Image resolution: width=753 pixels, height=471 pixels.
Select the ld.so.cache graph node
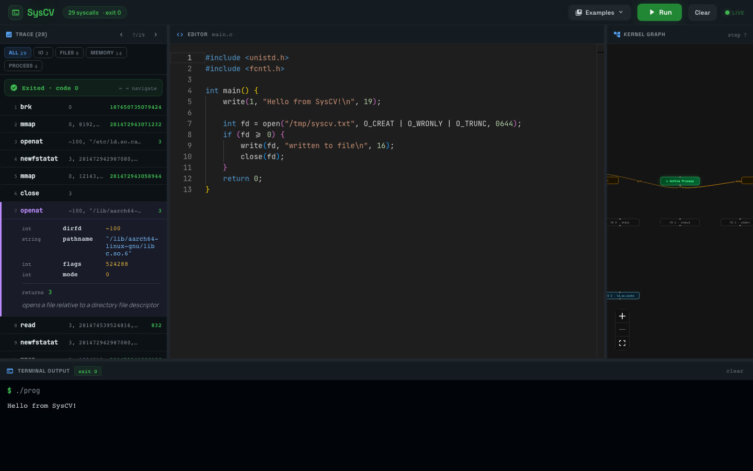coord(623,296)
